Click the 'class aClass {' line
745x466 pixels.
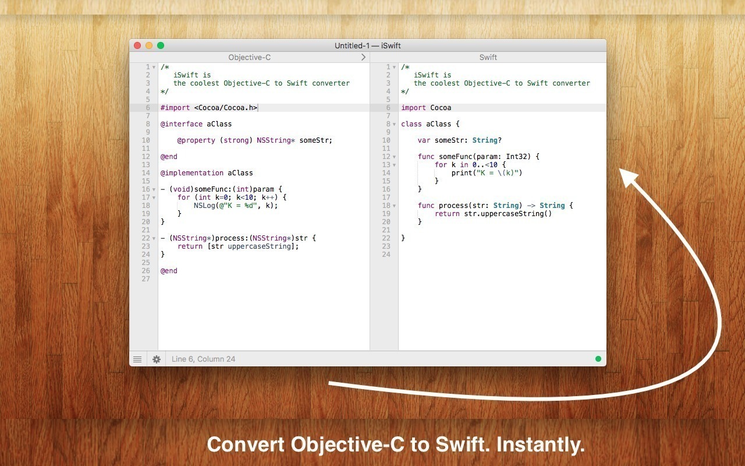tap(430, 124)
